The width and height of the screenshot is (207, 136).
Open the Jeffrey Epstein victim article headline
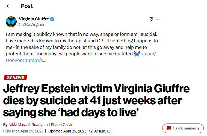point(96,101)
